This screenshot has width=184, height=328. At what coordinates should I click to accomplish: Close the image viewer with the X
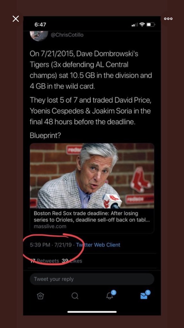[x=16, y=19]
